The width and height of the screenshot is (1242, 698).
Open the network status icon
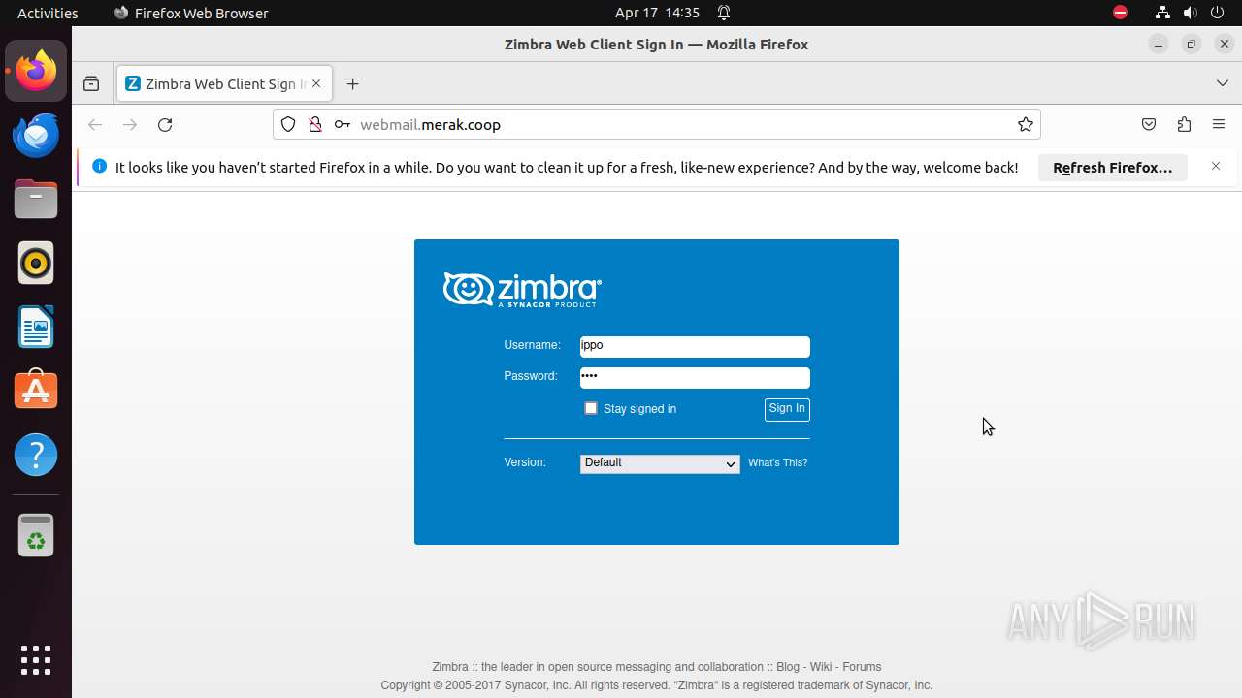(x=1162, y=13)
